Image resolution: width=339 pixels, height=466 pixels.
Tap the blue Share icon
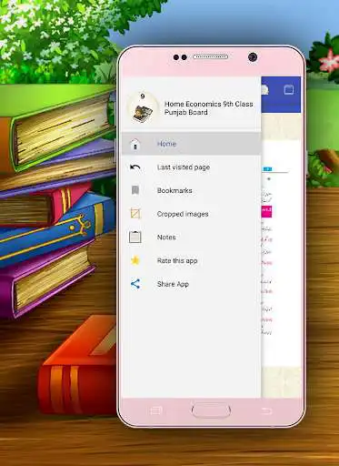point(135,284)
